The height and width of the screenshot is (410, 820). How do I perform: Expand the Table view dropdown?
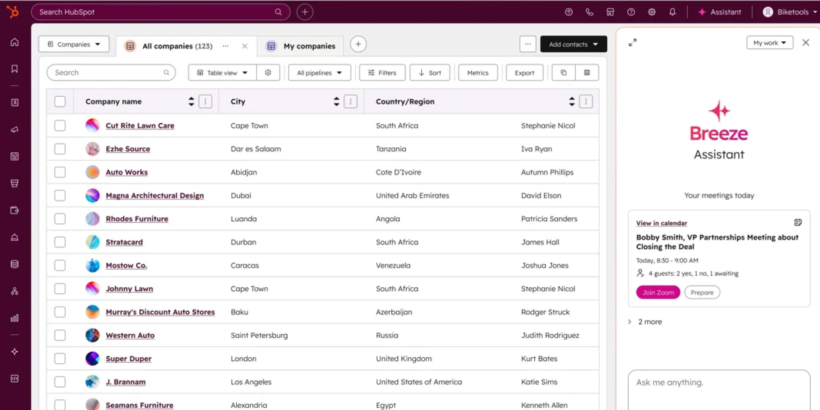click(x=222, y=72)
